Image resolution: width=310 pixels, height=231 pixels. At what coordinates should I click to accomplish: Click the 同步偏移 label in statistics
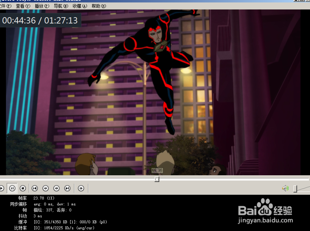18,204
